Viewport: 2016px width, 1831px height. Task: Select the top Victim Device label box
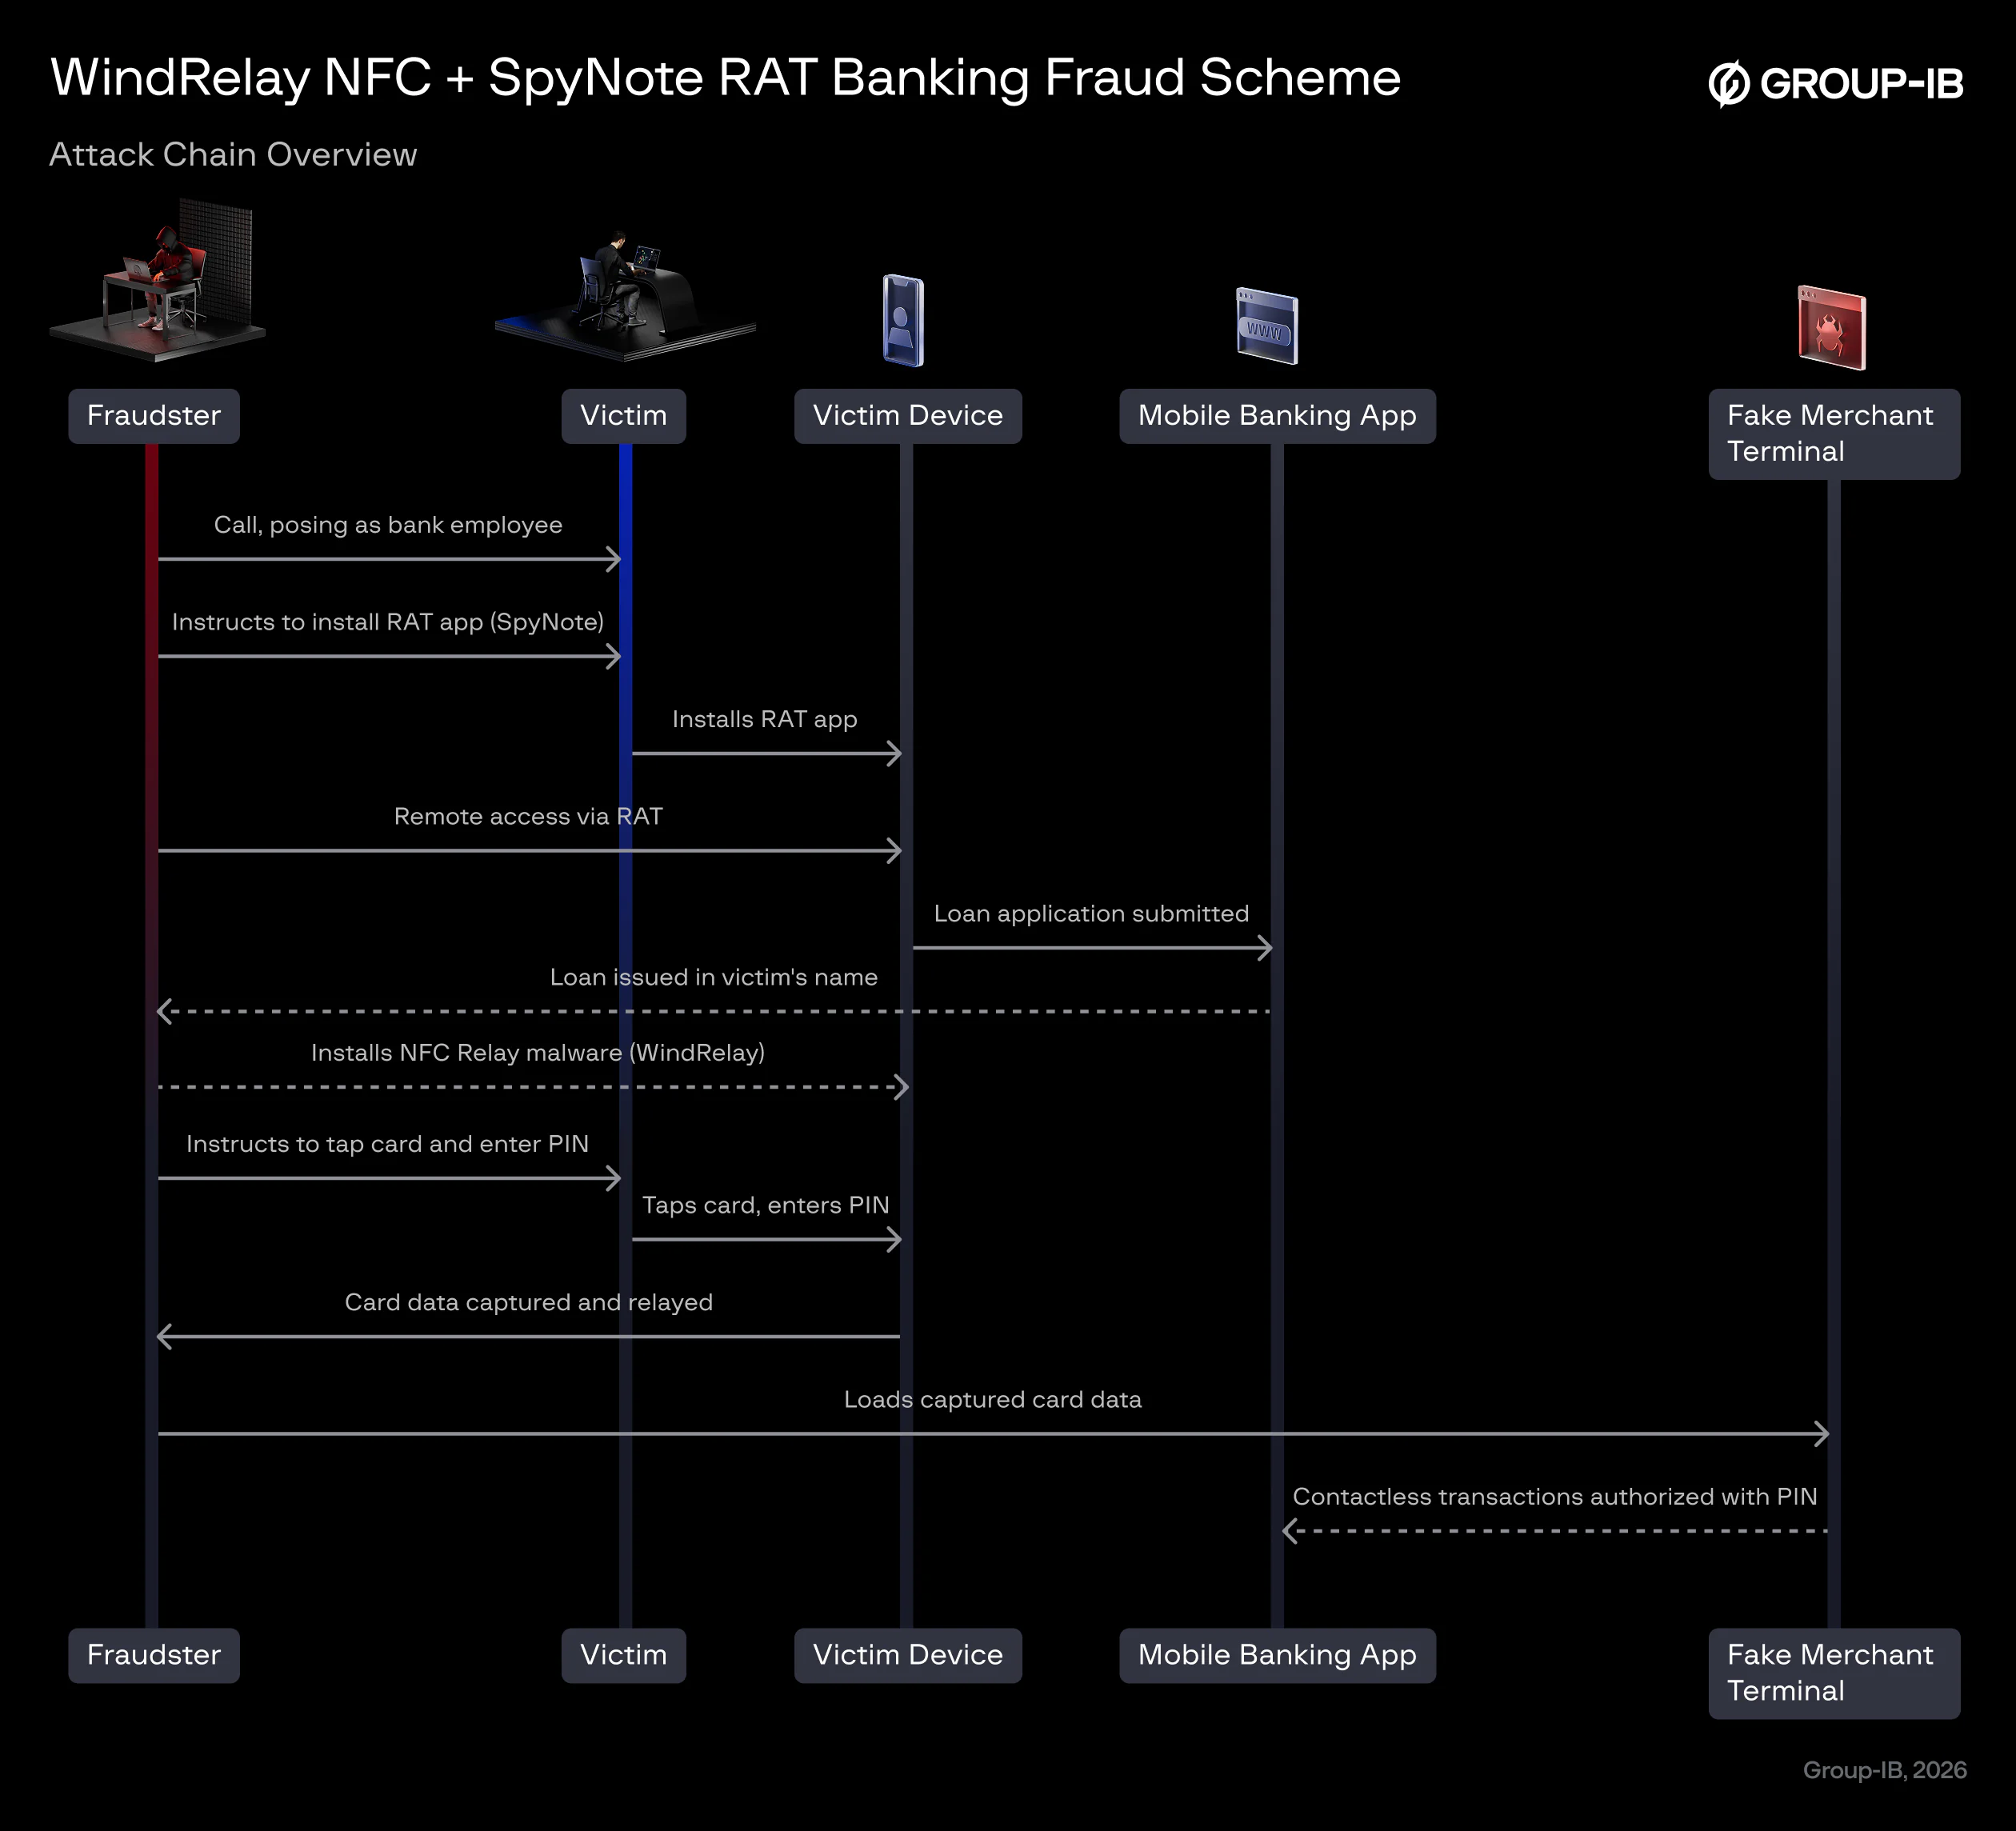[x=908, y=416]
